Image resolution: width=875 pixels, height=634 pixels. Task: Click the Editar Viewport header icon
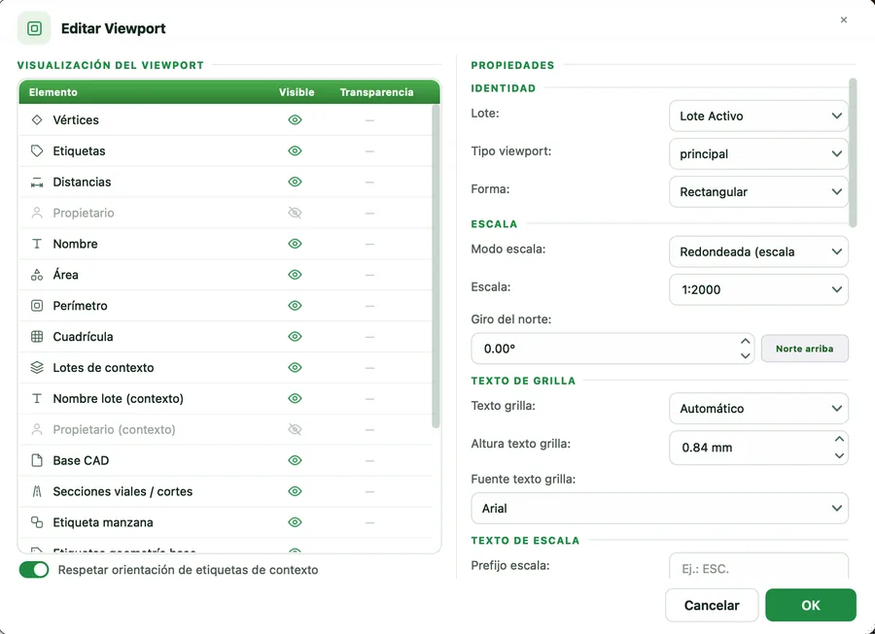(34, 28)
